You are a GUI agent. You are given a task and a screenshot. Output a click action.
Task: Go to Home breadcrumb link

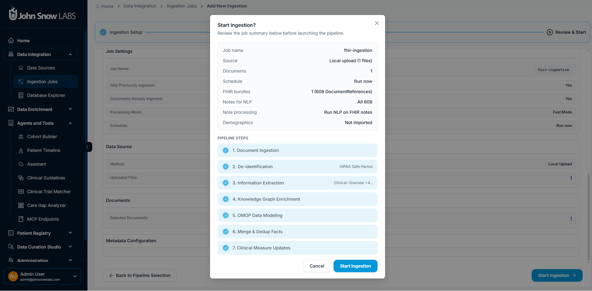tap(107, 6)
